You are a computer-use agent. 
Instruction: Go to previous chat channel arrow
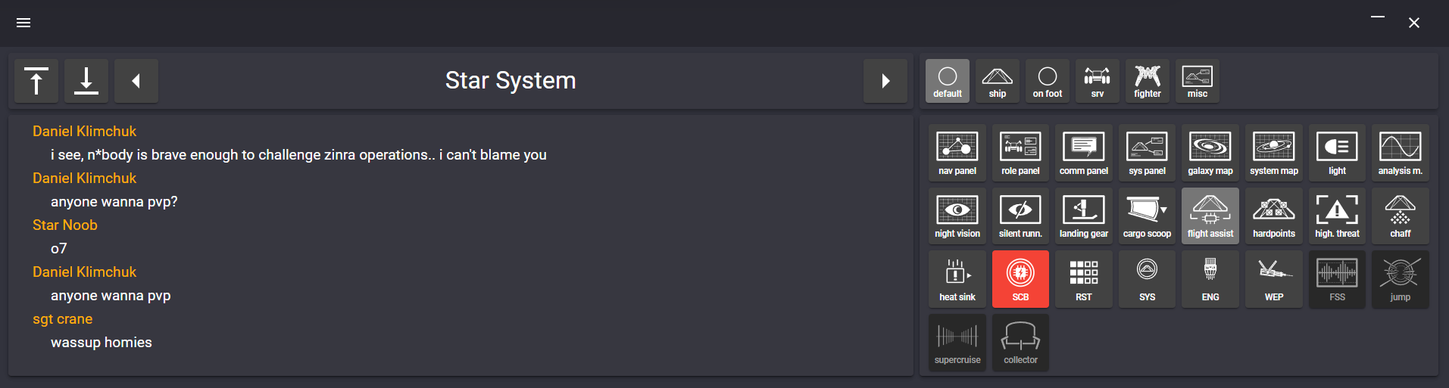pyautogui.click(x=136, y=81)
